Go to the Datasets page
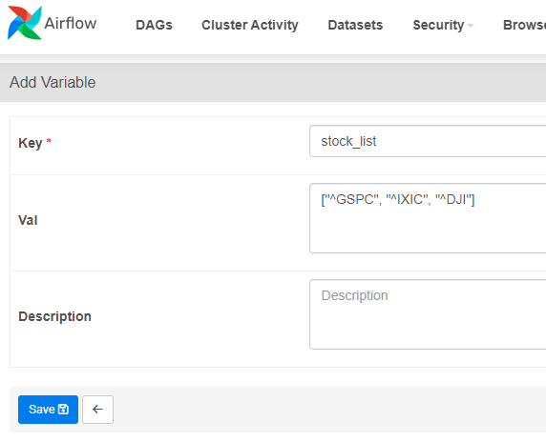 click(x=355, y=25)
